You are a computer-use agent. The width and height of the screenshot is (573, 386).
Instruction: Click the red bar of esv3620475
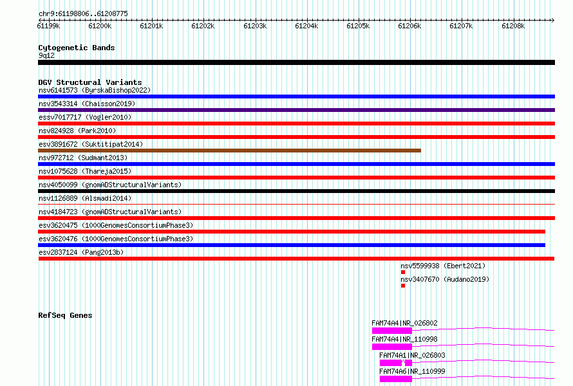(292, 232)
